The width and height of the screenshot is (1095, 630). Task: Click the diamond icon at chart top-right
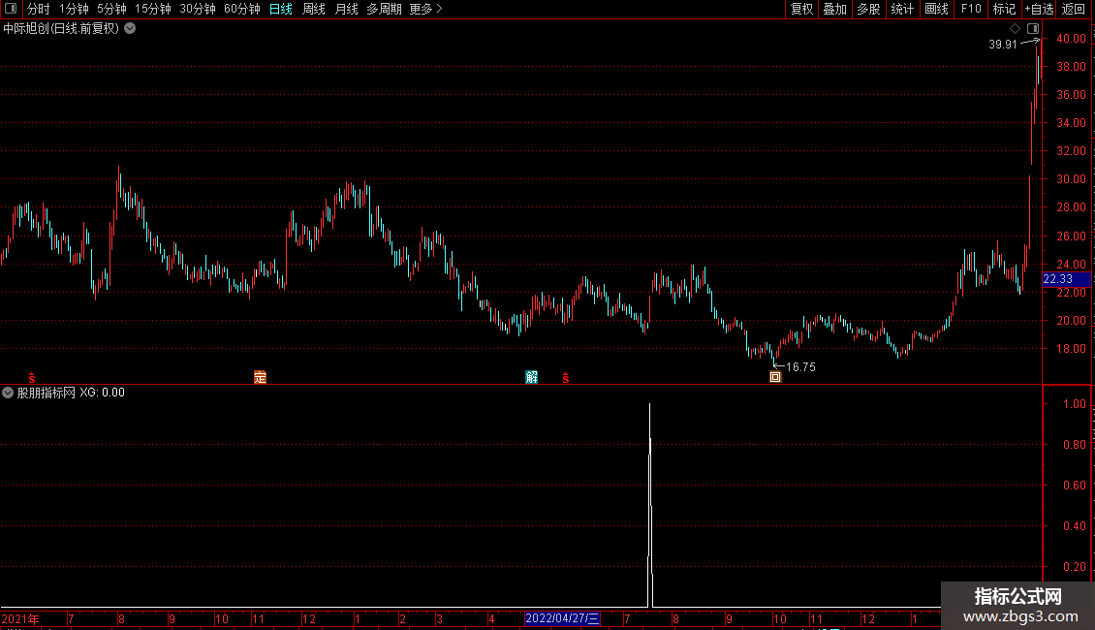pos(1015,29)
